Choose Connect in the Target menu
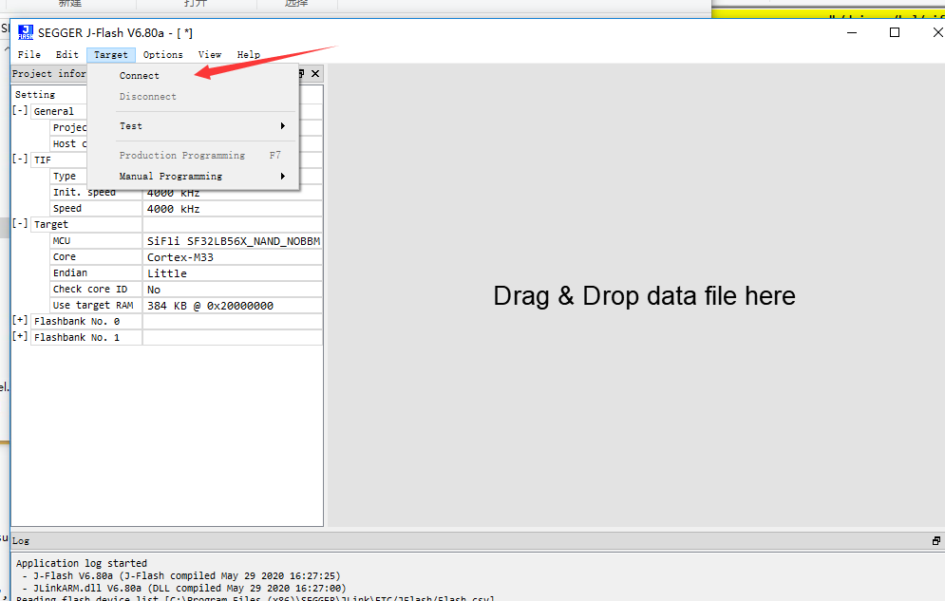 click(140, 76)
